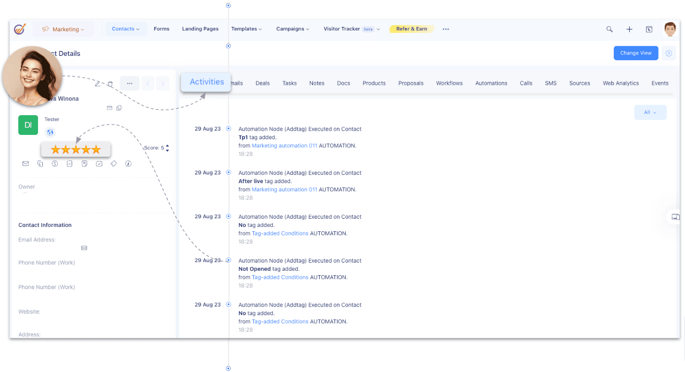
Task: Open the Marketing automation 011 link
Action: click(x=284, y=145)
